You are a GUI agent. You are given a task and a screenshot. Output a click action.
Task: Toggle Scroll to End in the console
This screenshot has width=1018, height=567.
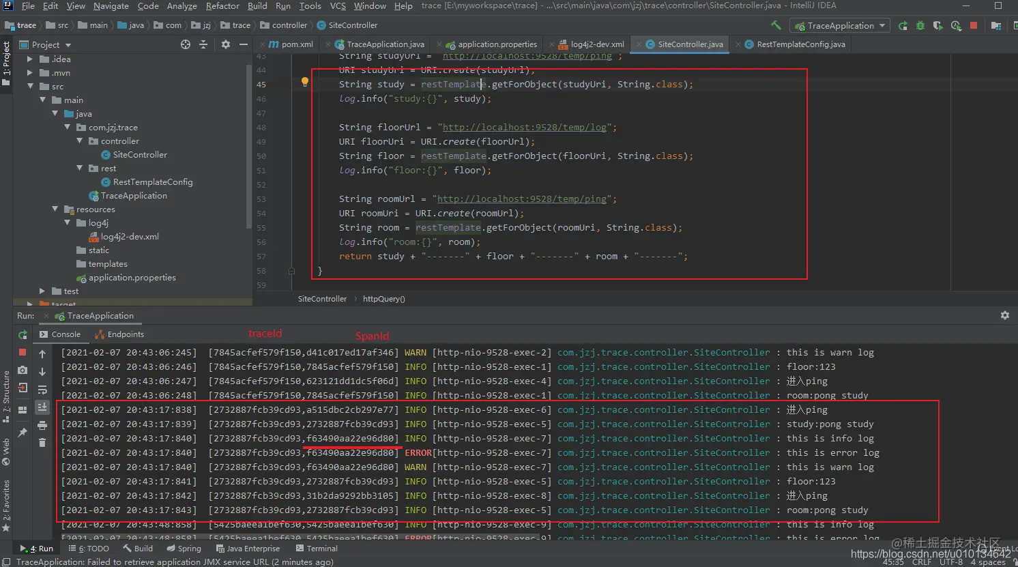[42, 407]
